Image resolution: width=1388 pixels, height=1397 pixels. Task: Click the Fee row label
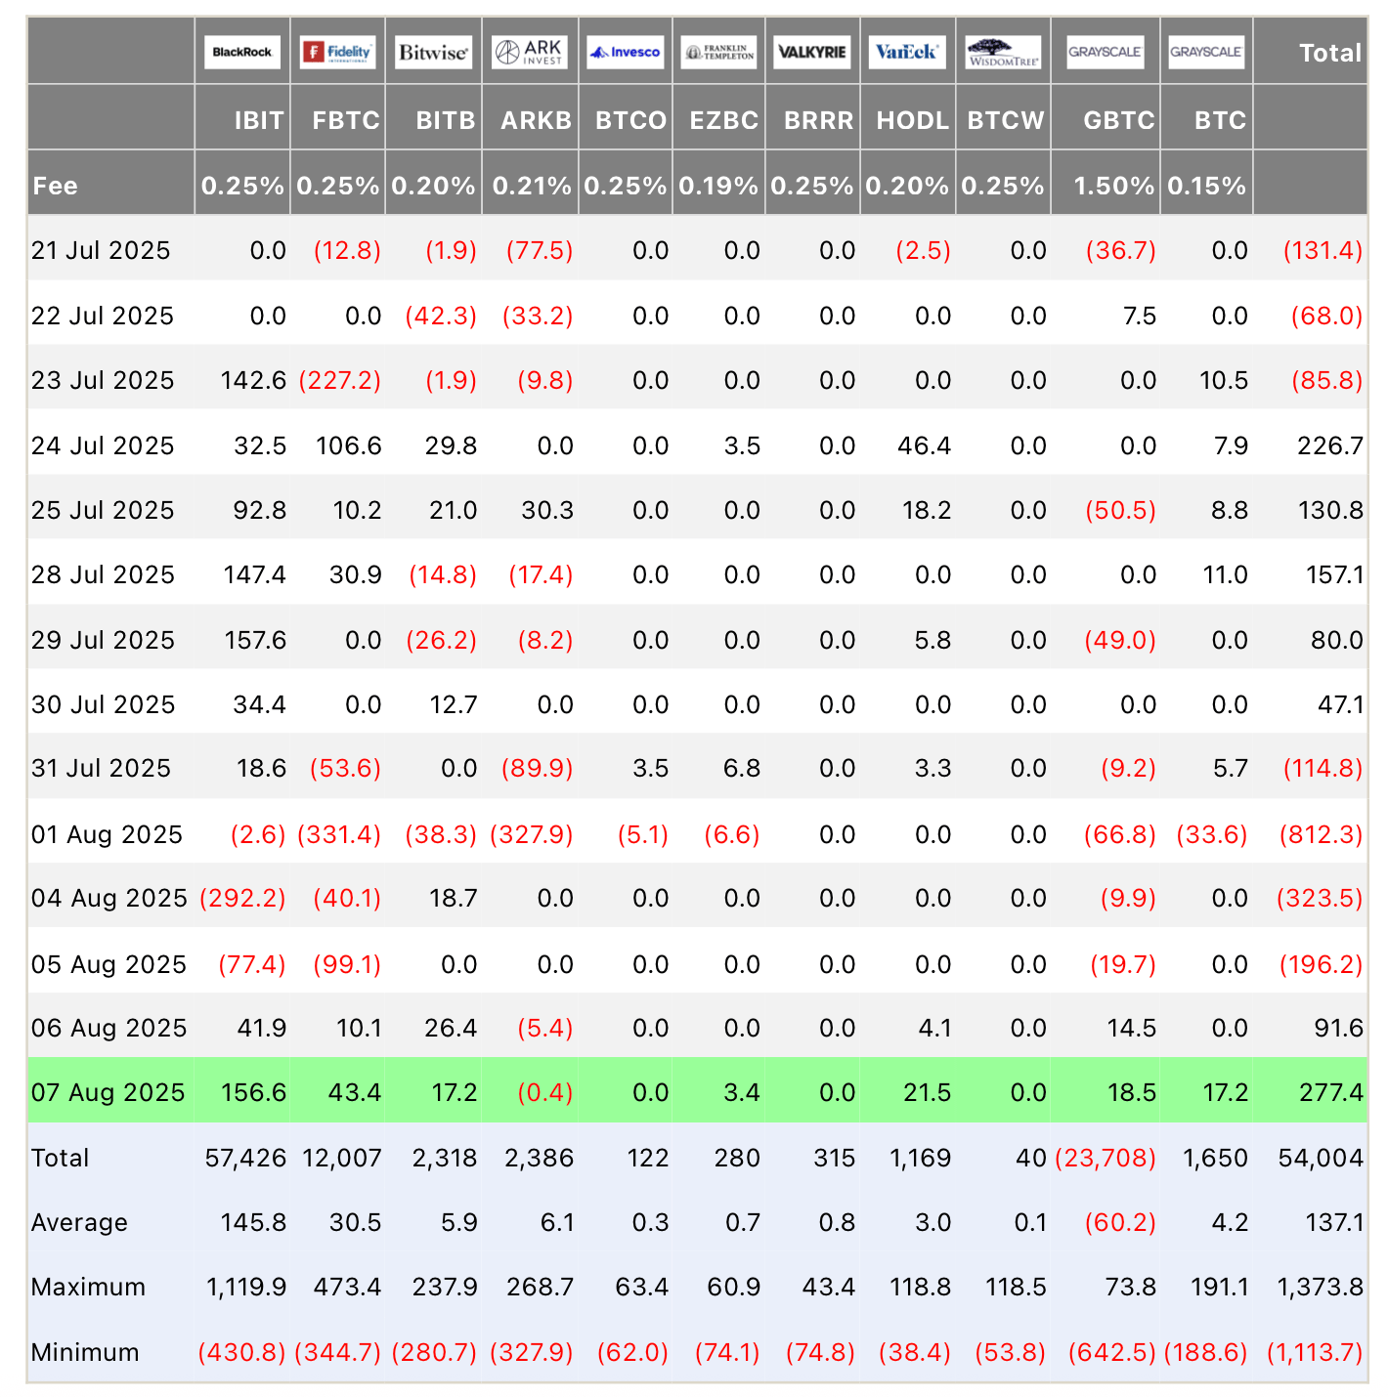[x=55, y=186]
